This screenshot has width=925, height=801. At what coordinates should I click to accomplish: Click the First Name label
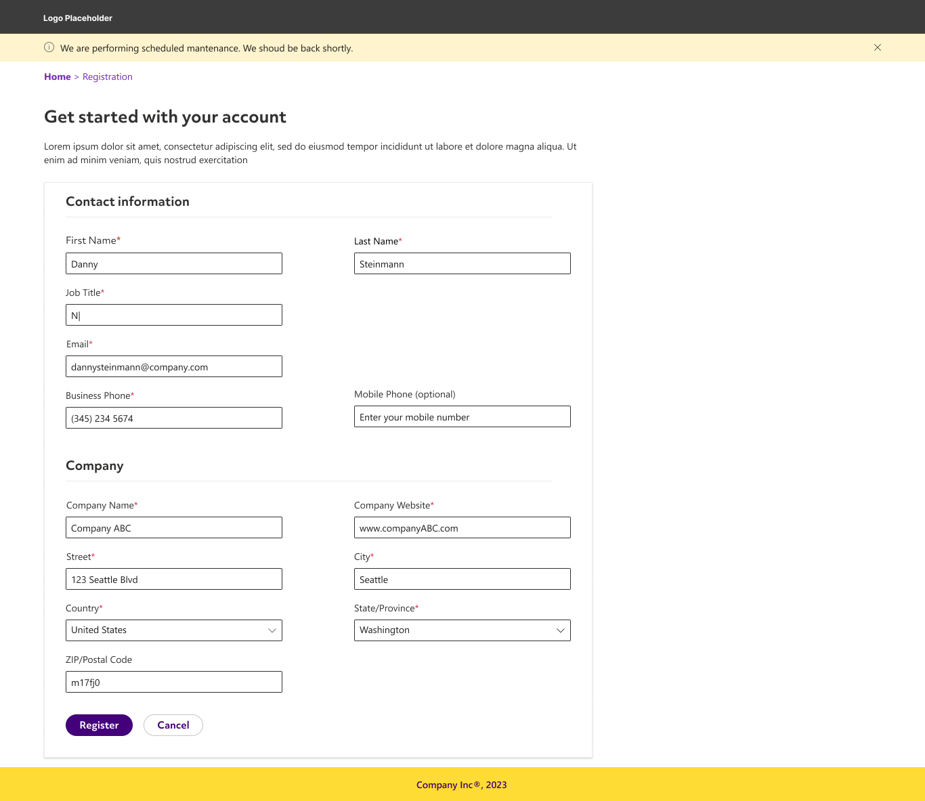(93, 240)
